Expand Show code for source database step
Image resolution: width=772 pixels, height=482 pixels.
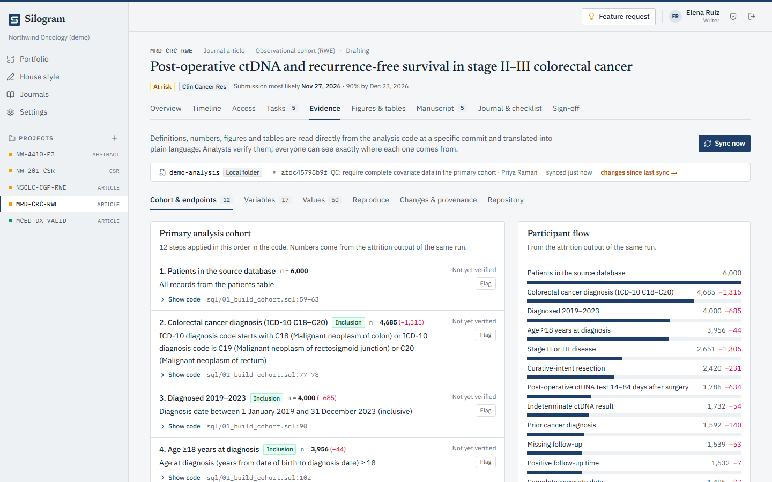[181, 299]
